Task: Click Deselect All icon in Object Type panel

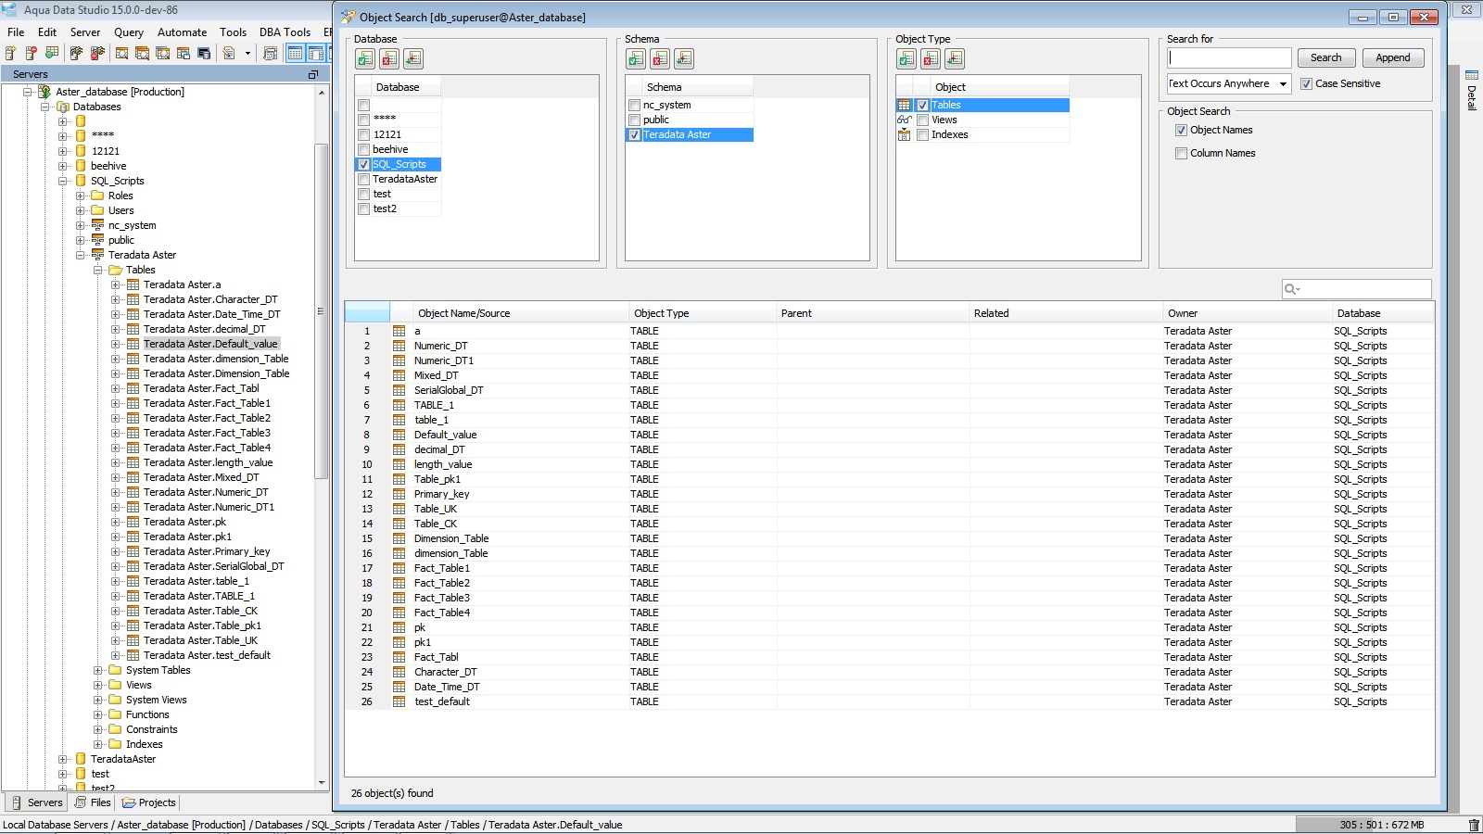Action: pyautogui.click(x=931, y=58)
